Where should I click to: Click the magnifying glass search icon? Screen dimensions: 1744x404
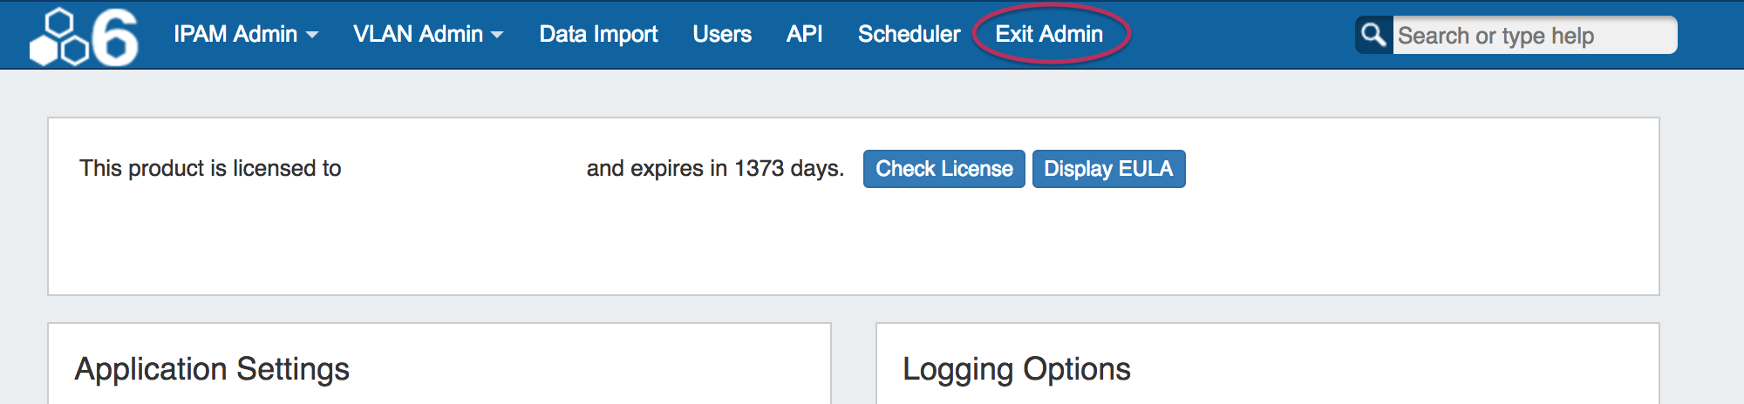pyautogui.click(x=1373, y=35)
